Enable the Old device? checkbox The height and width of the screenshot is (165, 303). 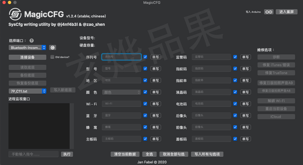[x=52, y=57]
